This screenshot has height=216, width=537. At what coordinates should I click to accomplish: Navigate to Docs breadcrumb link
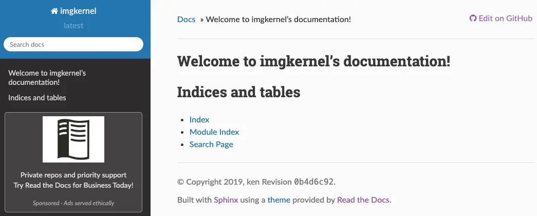(187, 19)
